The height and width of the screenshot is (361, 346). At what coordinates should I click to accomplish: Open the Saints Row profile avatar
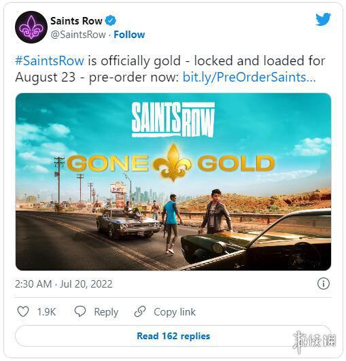(31, 27)
